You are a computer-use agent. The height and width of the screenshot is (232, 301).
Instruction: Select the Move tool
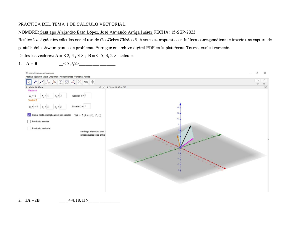pos(29,82)
